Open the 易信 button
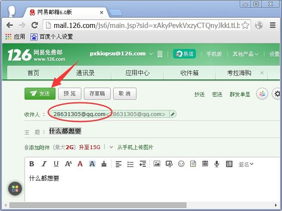The image size is (282, 211). (184, 54)
